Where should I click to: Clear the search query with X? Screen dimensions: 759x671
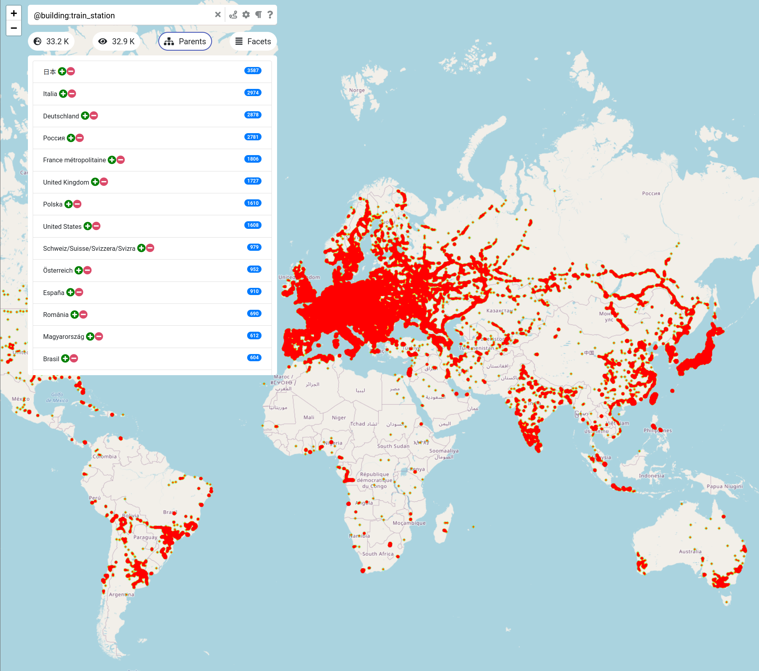tap(218, 15)
